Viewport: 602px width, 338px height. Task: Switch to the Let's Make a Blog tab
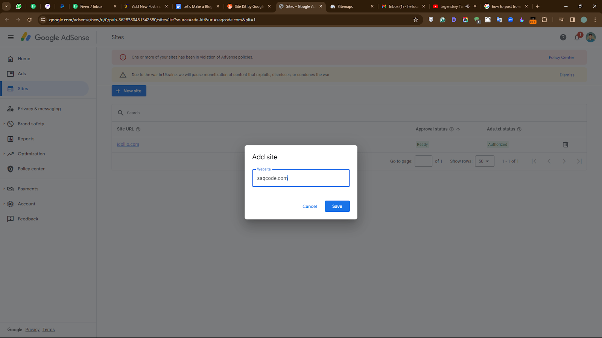198,6
